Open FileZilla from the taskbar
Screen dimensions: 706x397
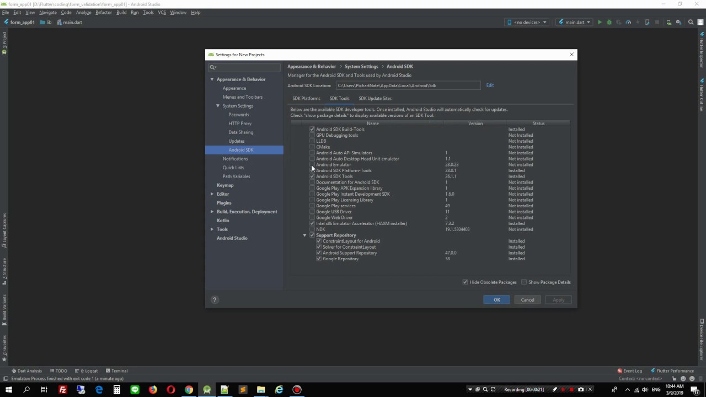point(63,390)
